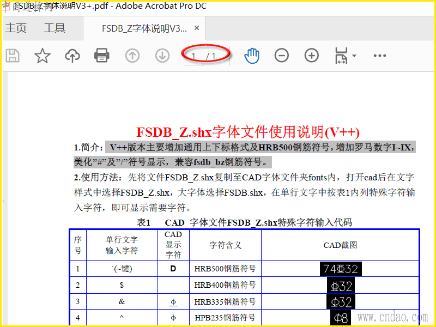Print the document
This screenshot has height=327, width=436.
pyautogui.click(x=102, y=56)
